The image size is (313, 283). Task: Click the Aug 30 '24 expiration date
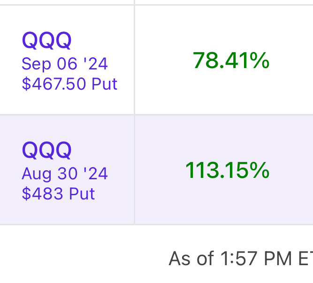pyautogui.click(x=65, y=174)
